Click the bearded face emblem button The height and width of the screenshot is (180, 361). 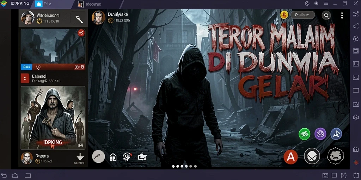[336, 156]
